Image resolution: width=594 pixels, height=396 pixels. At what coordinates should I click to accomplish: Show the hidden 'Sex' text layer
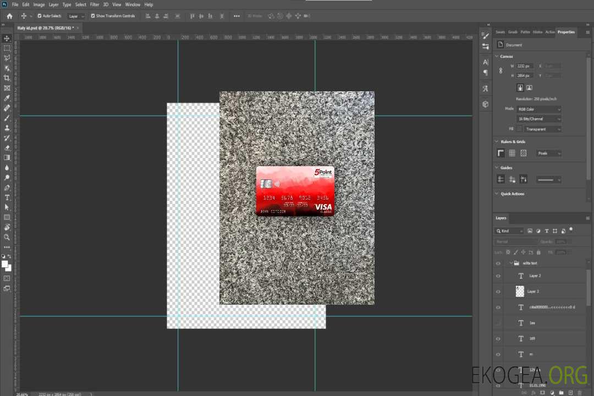click(498, 323)
